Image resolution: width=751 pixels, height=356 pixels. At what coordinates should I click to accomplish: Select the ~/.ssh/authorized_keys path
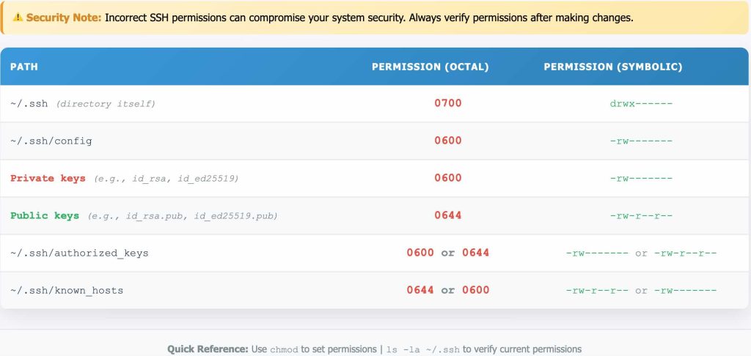pos(79,253)
